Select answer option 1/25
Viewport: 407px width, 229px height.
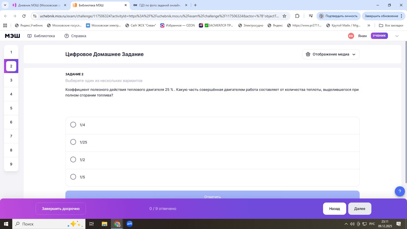(x=73, y=142)
